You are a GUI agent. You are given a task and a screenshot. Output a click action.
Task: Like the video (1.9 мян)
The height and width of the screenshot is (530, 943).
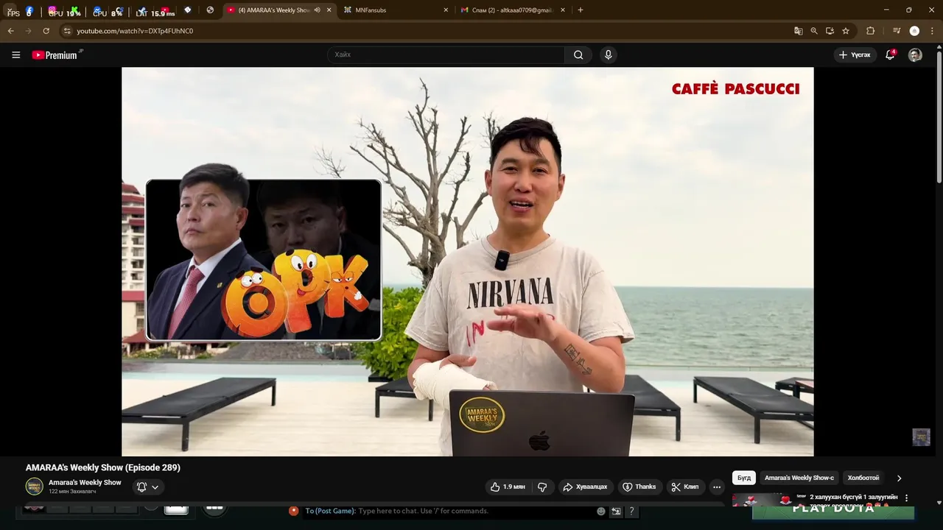(508, 487)
